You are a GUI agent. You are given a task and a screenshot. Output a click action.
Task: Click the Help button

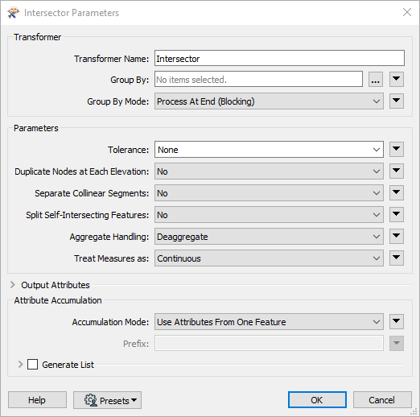[x=37, y=400]
